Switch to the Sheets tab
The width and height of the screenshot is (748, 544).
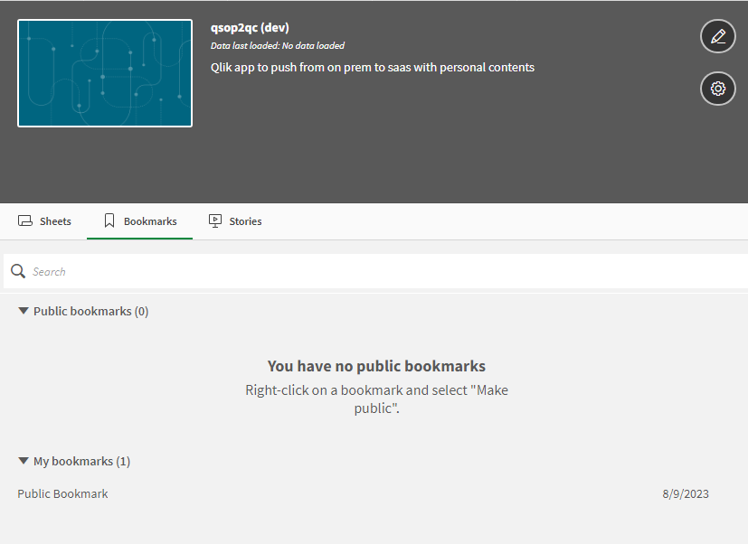click(44, 221)
